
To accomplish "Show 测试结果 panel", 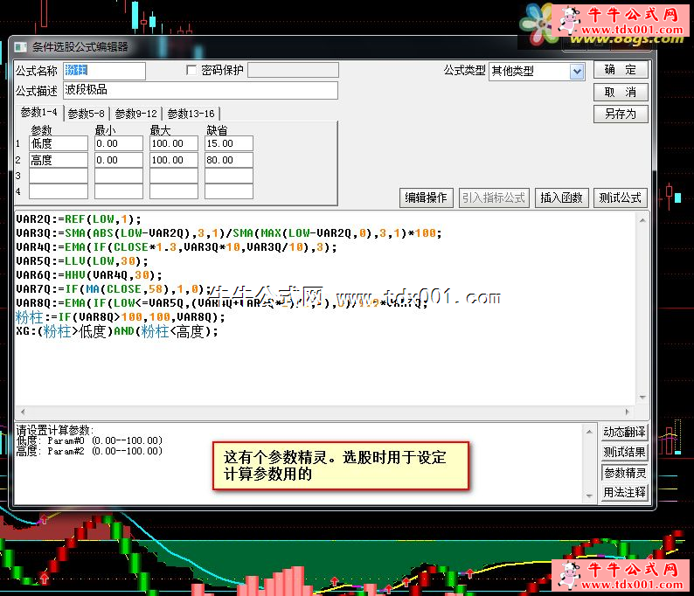I will 624,452.
